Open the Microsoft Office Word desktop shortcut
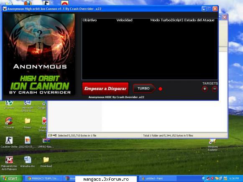The width and height of the screenshot is (243, 182). click(x=28, y=106)
